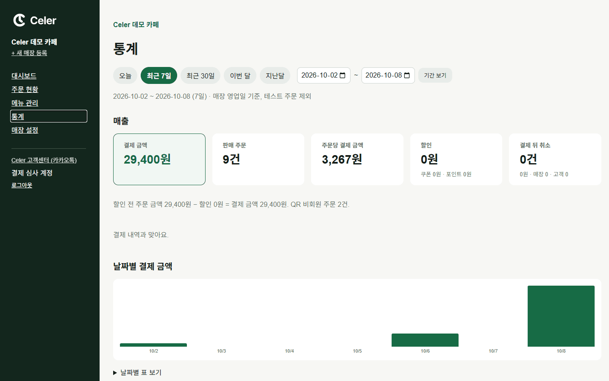The width and height of the screenshot is (609, 381).
Task: Select the 지난달 period filter
Action: tap(275, 75)
